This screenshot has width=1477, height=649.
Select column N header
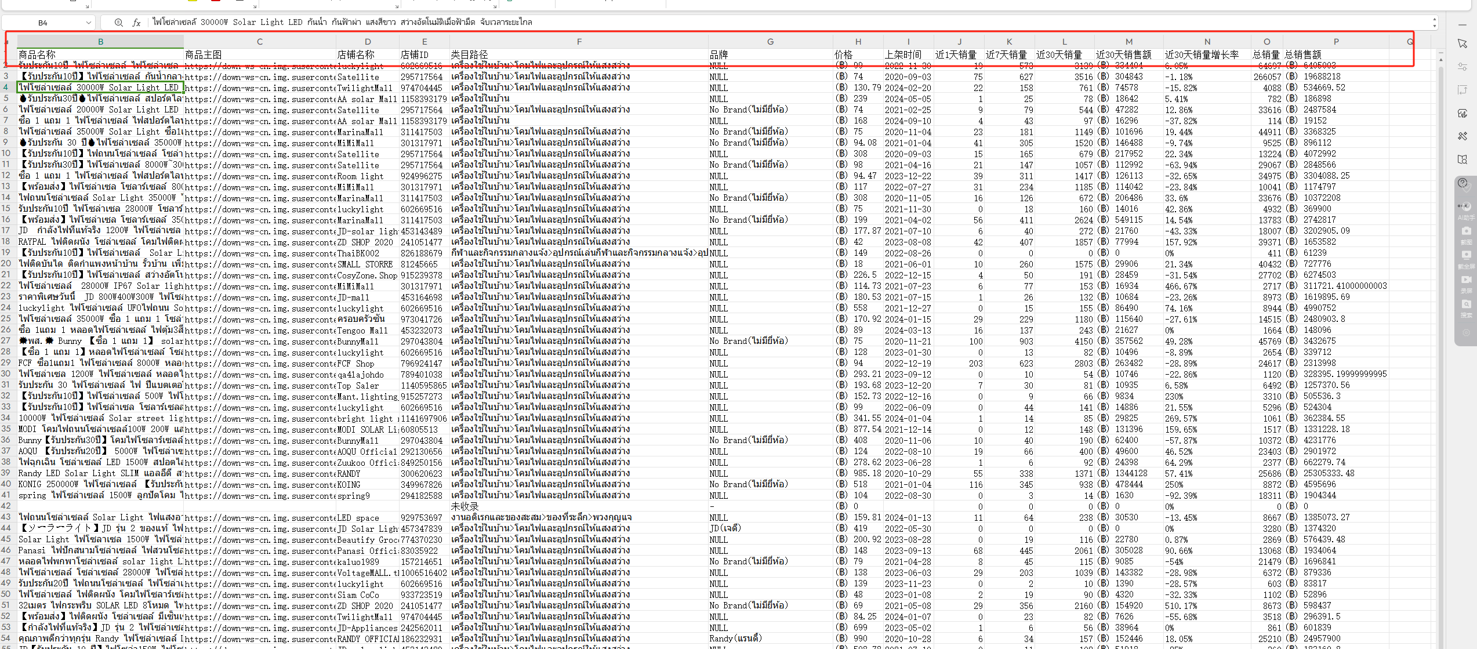[x=1207, y=42]
